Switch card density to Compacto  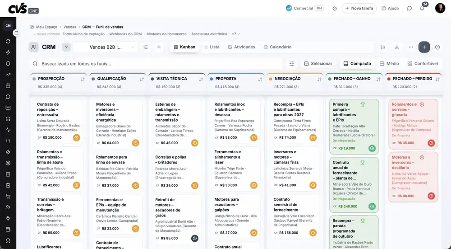357,64
